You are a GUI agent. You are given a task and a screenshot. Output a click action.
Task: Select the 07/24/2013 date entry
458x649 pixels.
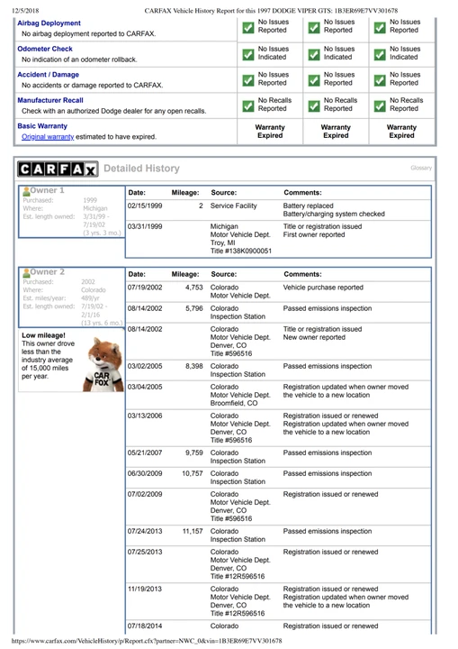click(x=145, y=531)
